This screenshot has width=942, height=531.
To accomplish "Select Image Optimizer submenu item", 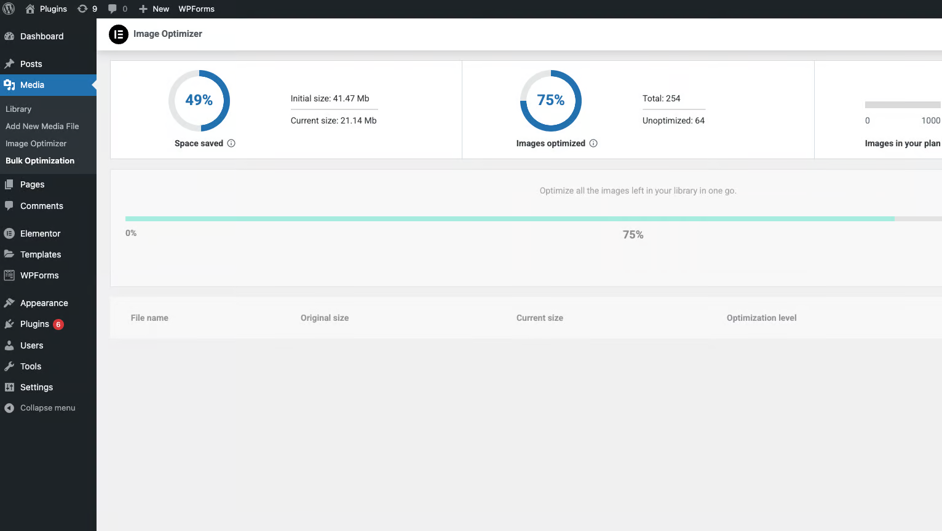I will (36, 143).
